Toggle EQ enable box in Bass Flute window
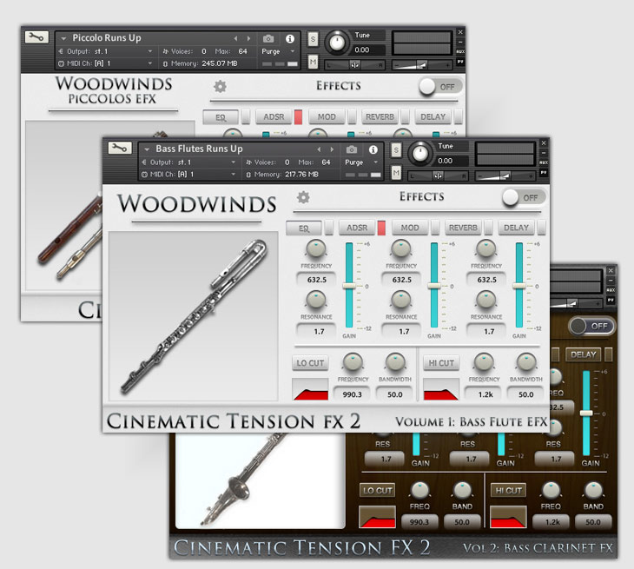The image size is (634, 569). coord(329,228)
